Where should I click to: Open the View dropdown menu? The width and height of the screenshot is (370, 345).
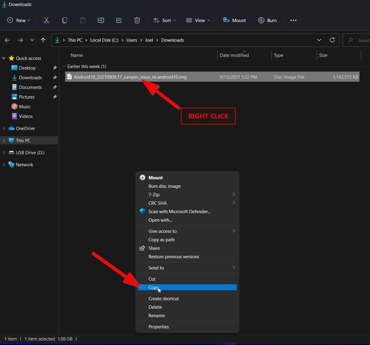(198, 20)
